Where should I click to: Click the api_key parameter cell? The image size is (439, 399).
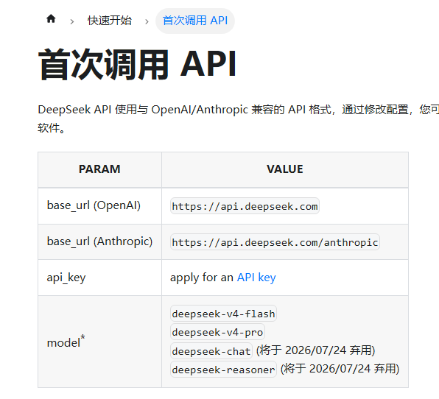(99, 278)
